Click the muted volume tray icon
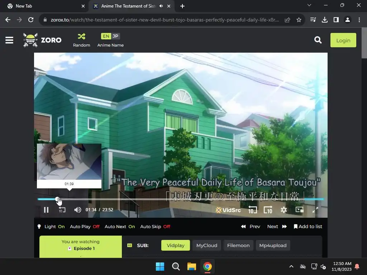 coord(324,266)
